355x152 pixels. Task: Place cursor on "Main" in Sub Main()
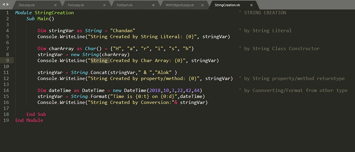[43, 19]
